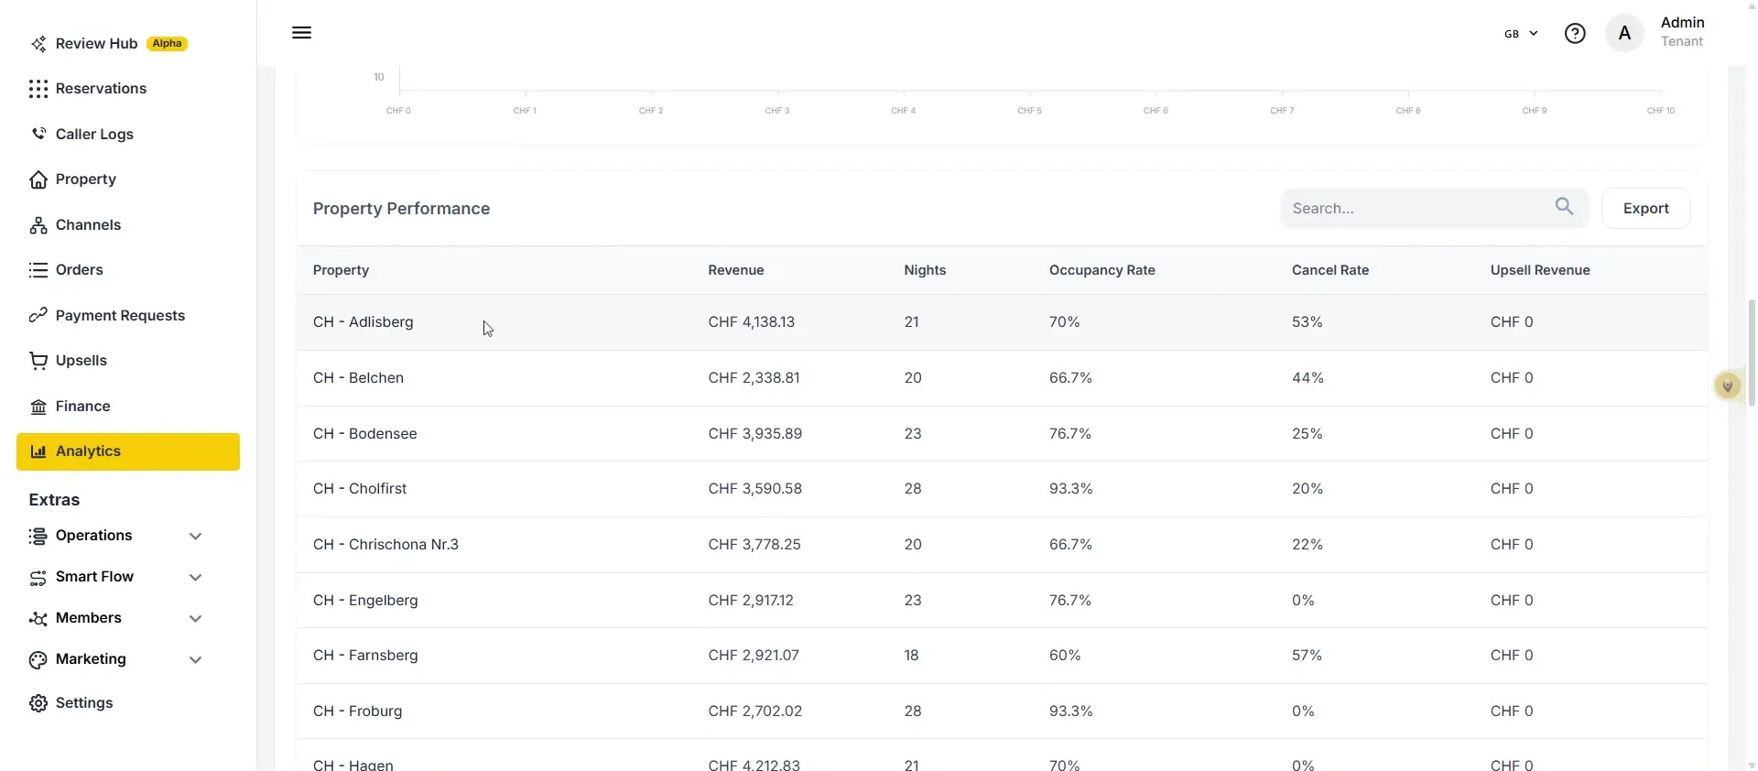The width and height of the screenshot is (1758, 771).
Task: Click the Orders list icon
Action: [38, 270]
